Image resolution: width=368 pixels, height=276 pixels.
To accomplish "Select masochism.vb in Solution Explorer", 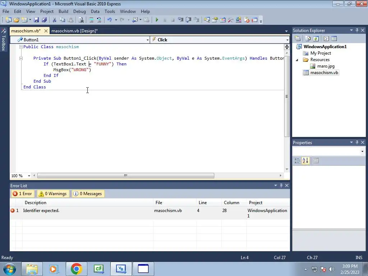I will click(324, 73).
